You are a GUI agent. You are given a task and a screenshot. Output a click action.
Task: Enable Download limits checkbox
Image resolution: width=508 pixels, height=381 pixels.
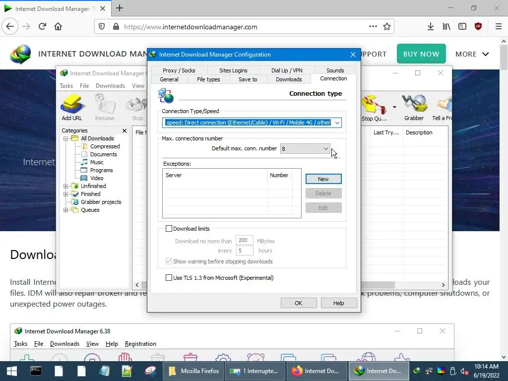point(169,229)
